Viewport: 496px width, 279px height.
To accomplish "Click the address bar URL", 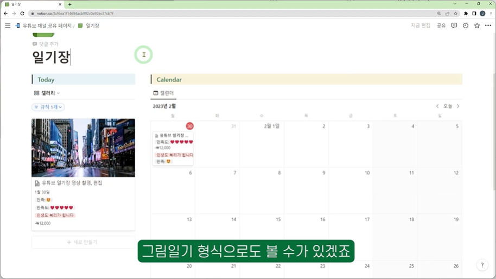I will pyautogui.click(x=75, y=13).
